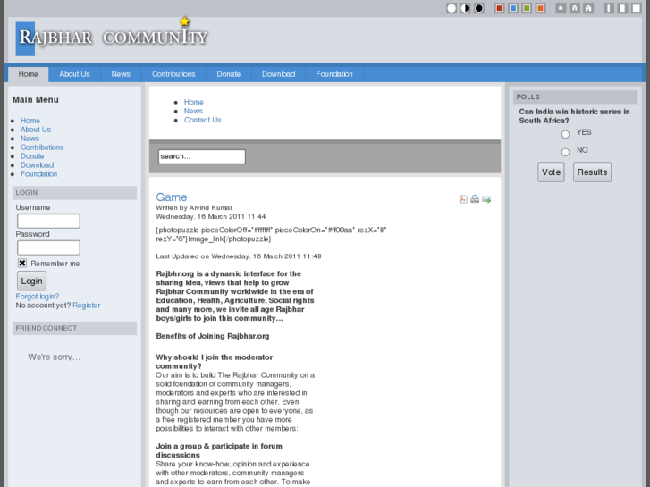Click the poll Results button
This screenshot has width=650, height=487.
click(x=592, y=172)
